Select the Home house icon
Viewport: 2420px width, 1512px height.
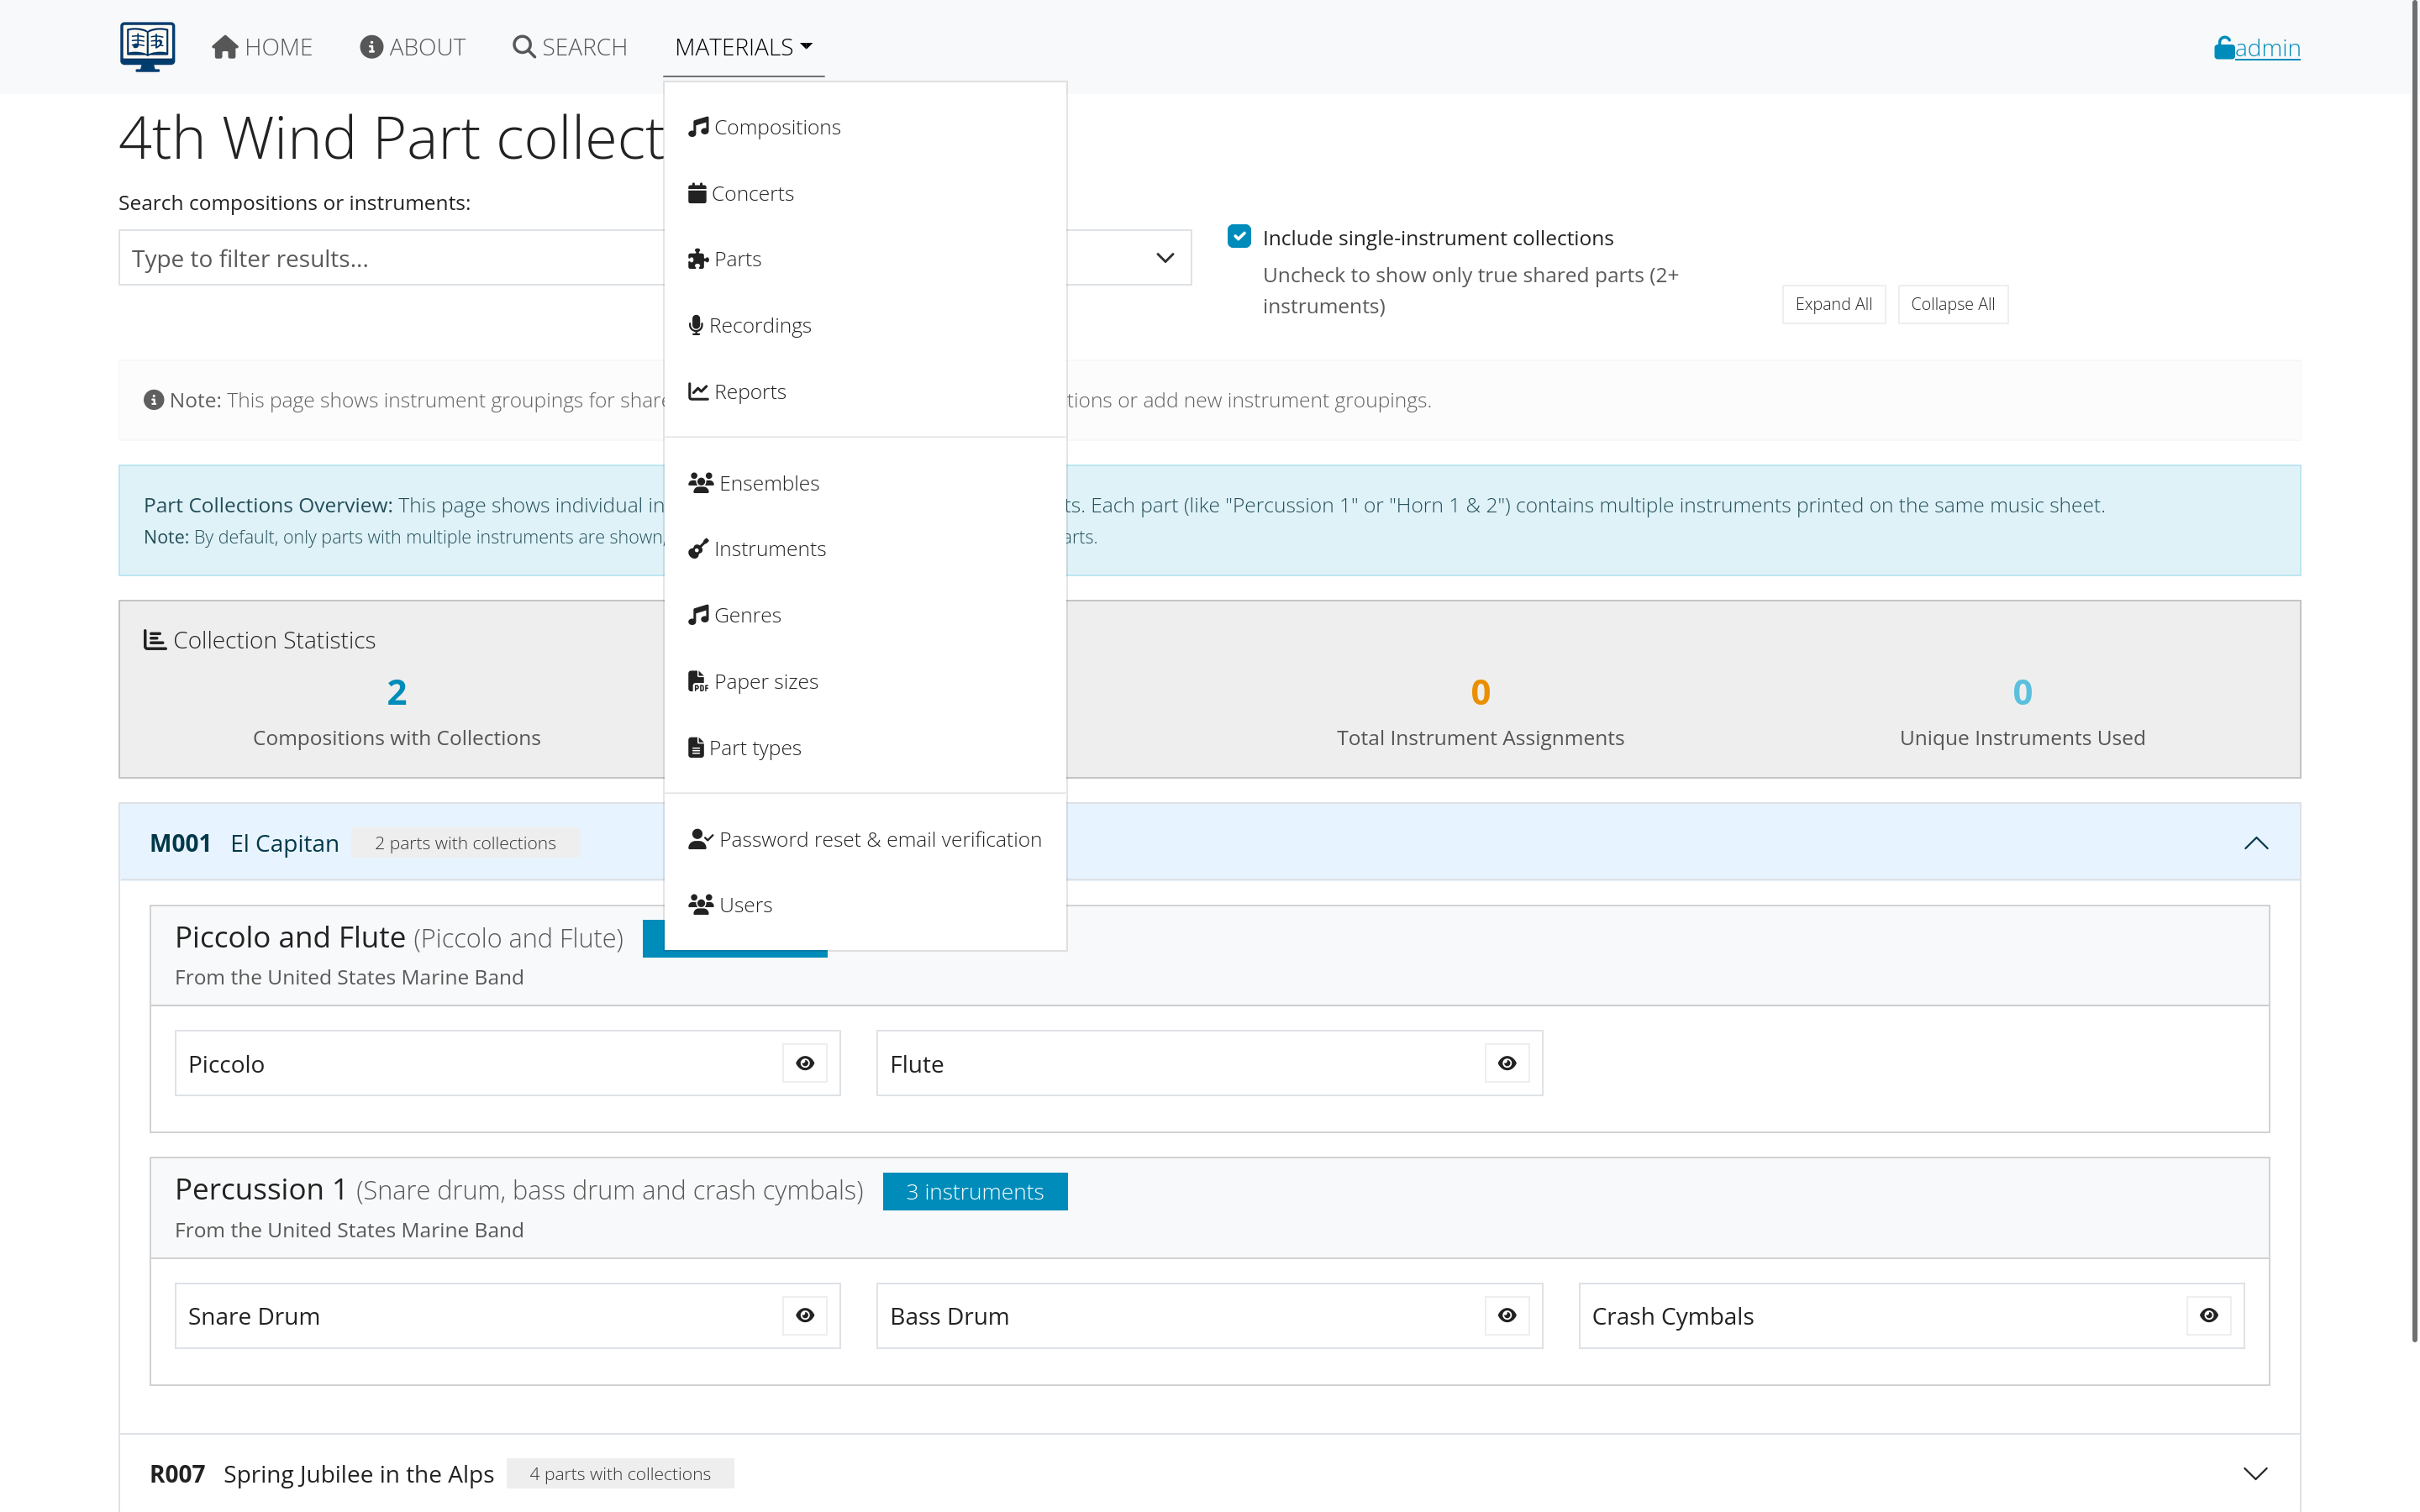[x=224, y=46]
